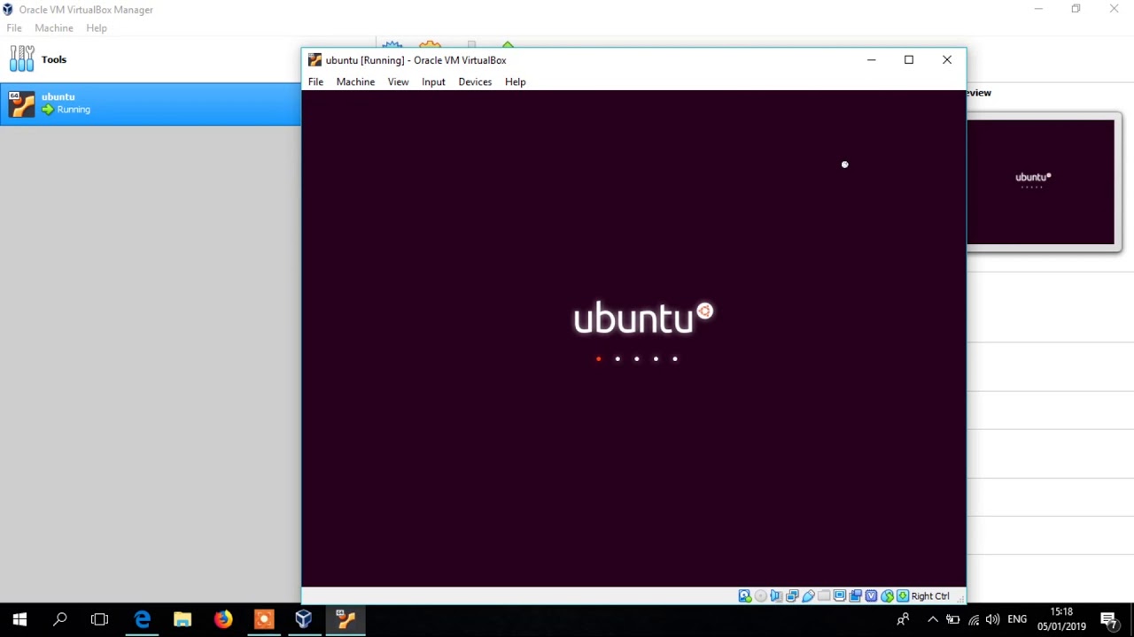Click the optical drive status icon
The height and width of the screenshot is (637, 1134).
[x=761, y=596]
